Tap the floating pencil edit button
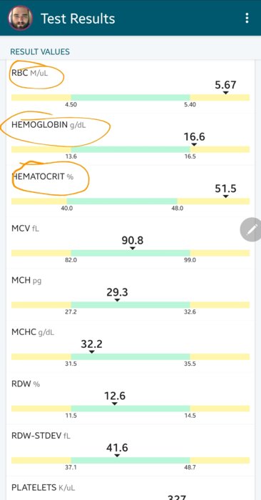The height and width of the screenshot is (500, 261). click(251, 229)
